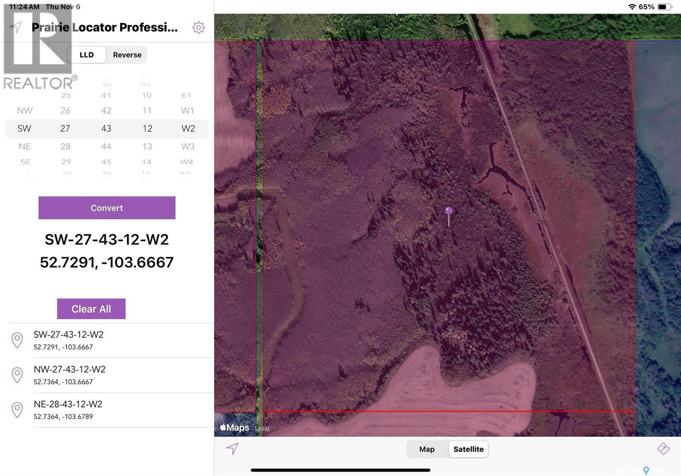Tap Clear All to remove saved locations

[x=91, y=309]
